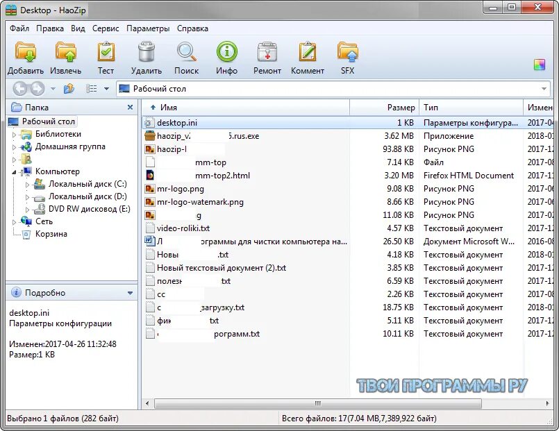Select Локальный диск (D:) drive
This screenshot has height=431, width=559.
click(x=87, y=196)
